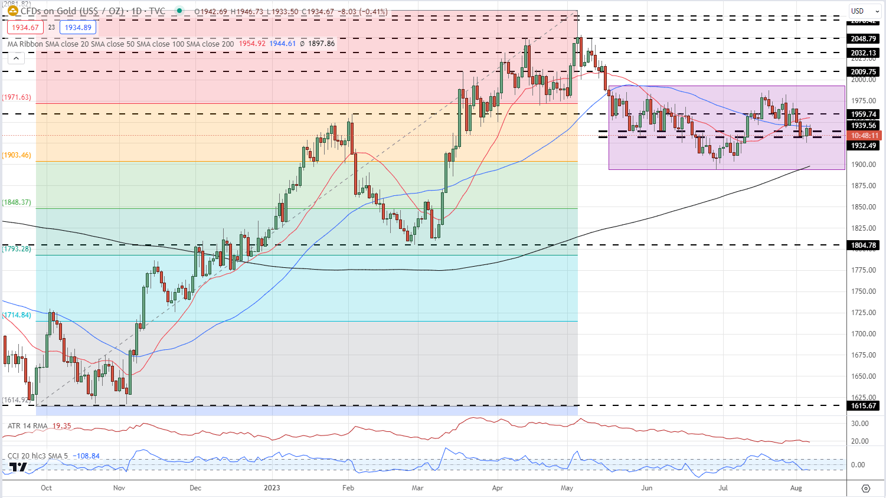Click the blue MA value 1944.61

(x=282, y=44)
